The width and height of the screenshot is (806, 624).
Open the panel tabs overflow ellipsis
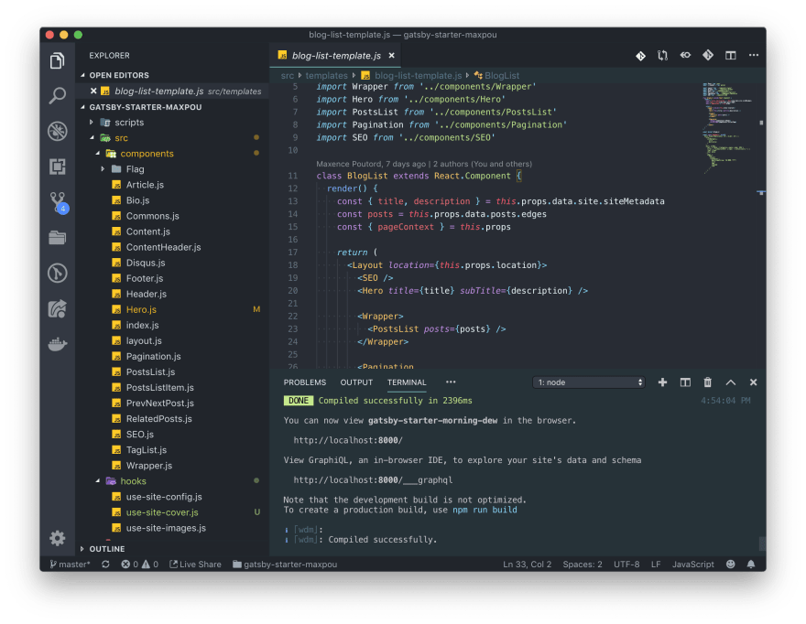point(451,382)
